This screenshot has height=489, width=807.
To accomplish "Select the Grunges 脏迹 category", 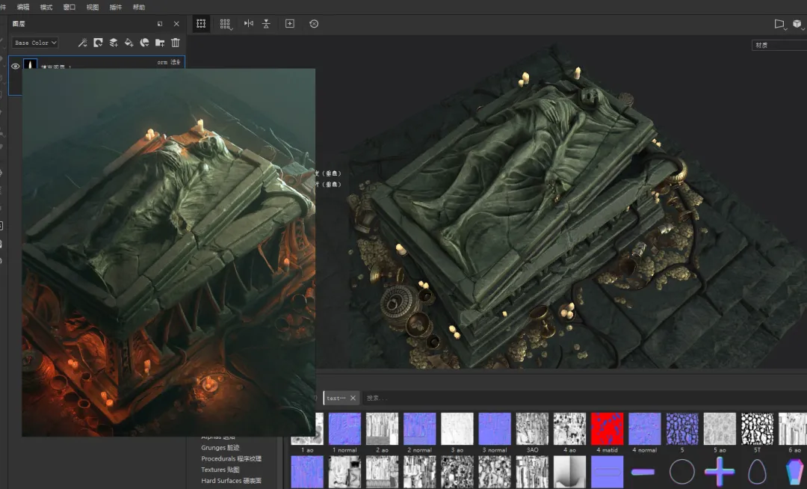I will [220, 448].
